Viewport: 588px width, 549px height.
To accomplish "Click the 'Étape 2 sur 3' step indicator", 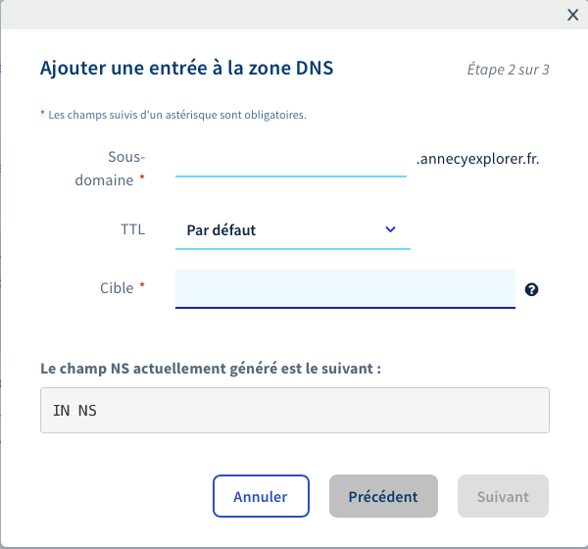I will pos(508,70).
